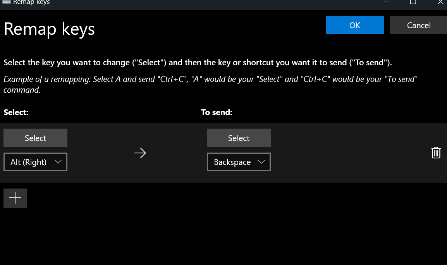Open the Backspace key dropdown
Viewport: 447px width, 265px height.
click(x=239, y=162)
